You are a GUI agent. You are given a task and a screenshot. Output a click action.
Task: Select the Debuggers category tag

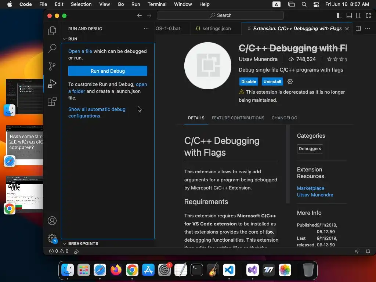pos(310,149)
